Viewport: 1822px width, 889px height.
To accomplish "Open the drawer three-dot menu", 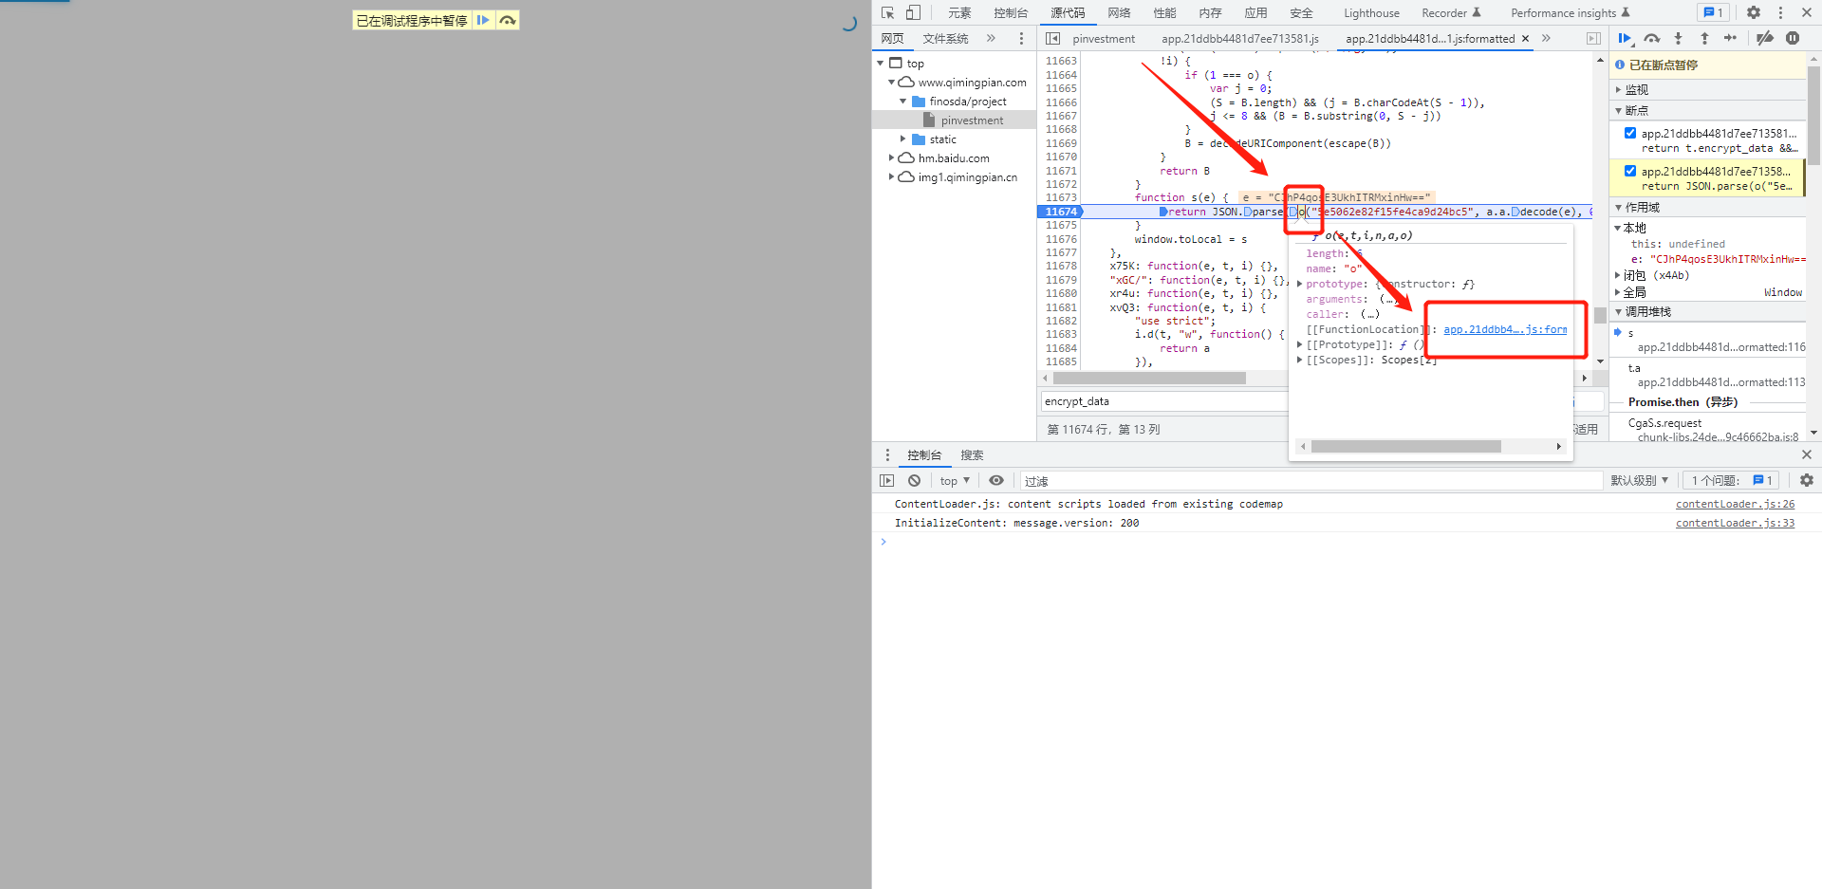I will click(887, 454).
